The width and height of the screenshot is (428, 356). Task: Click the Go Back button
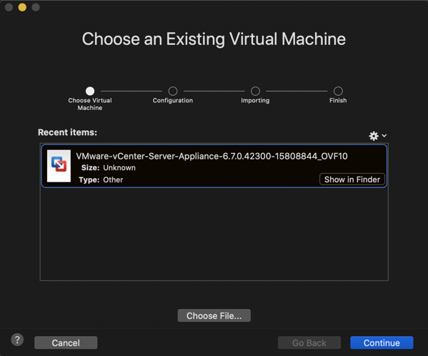coord(309,342)
